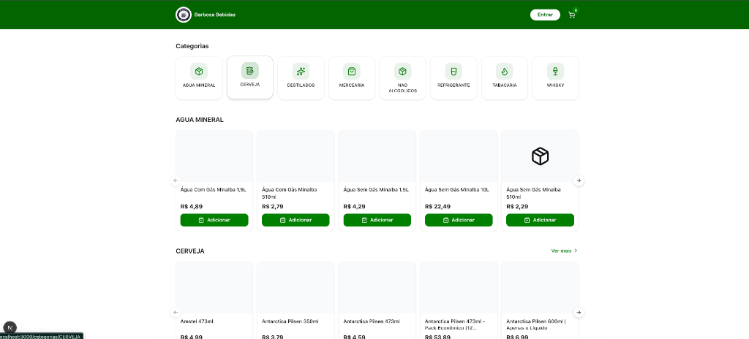
Task: Open the shopping cart icon
Action: (x=572, y=15)
